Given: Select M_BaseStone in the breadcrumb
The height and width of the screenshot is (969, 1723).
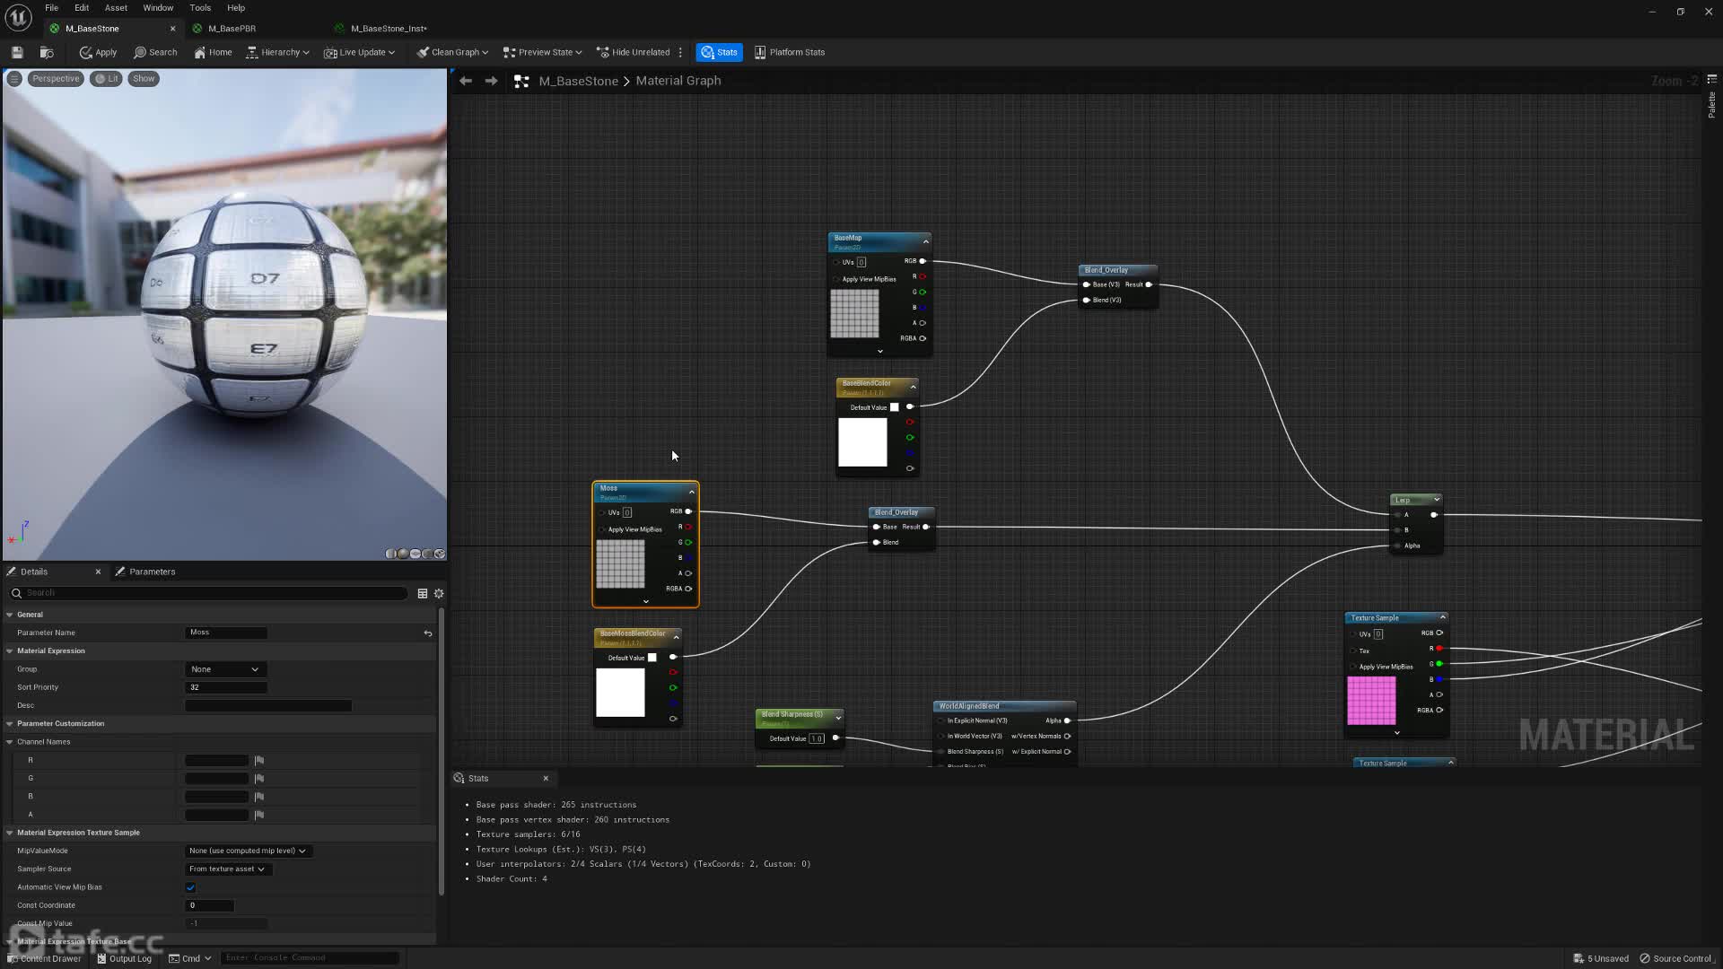Looking at the screenshot, I should pos(578,81).
